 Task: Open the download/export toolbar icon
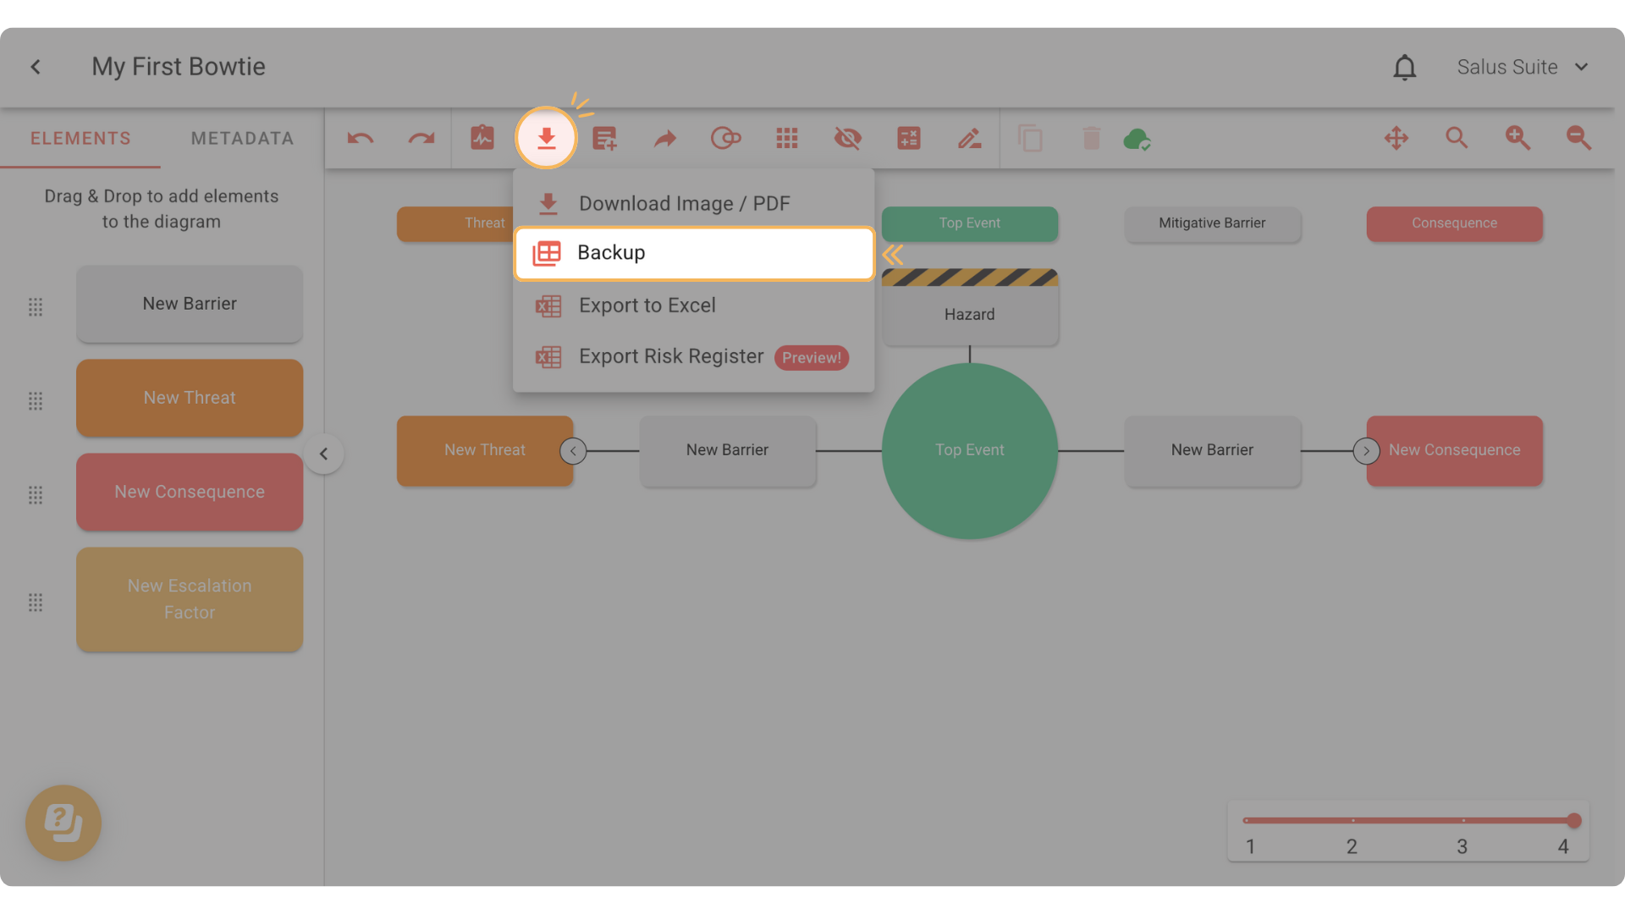[x=546, y=138]
